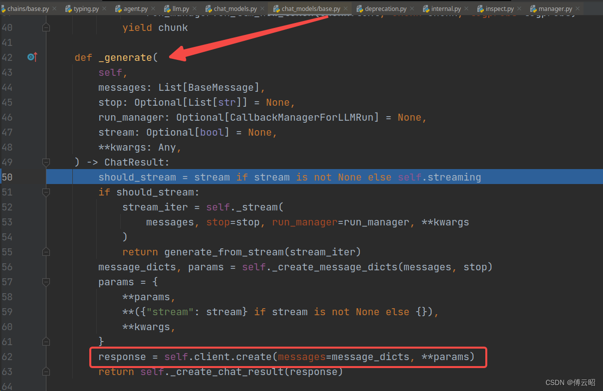Click the self parameter on line 43

pyautogui.click(x=110, y=72)
